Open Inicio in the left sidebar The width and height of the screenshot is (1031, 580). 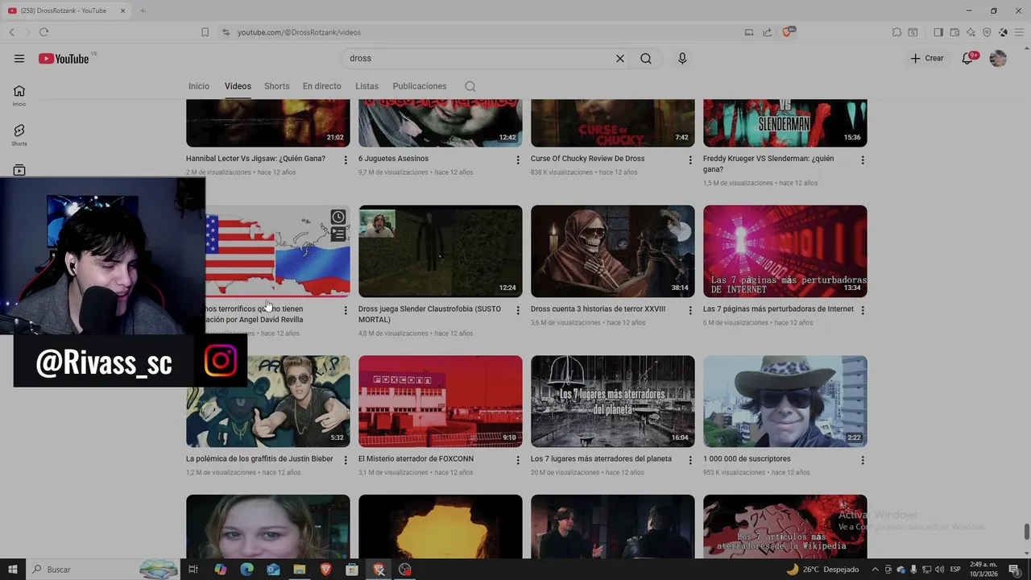(19, 95)
